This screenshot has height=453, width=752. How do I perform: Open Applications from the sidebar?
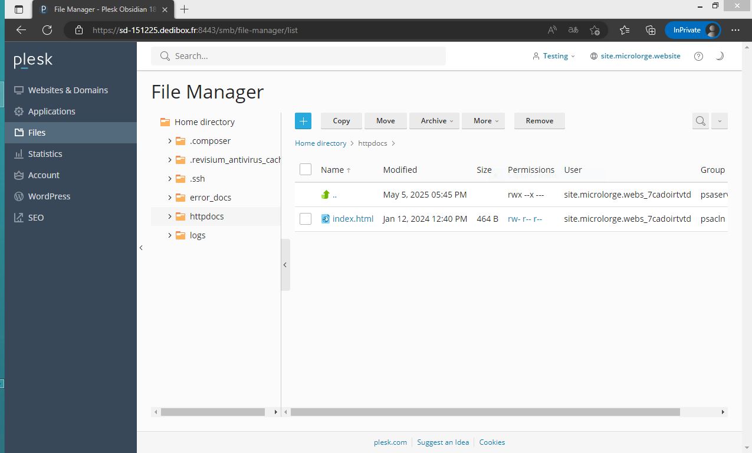click(51, 111)
